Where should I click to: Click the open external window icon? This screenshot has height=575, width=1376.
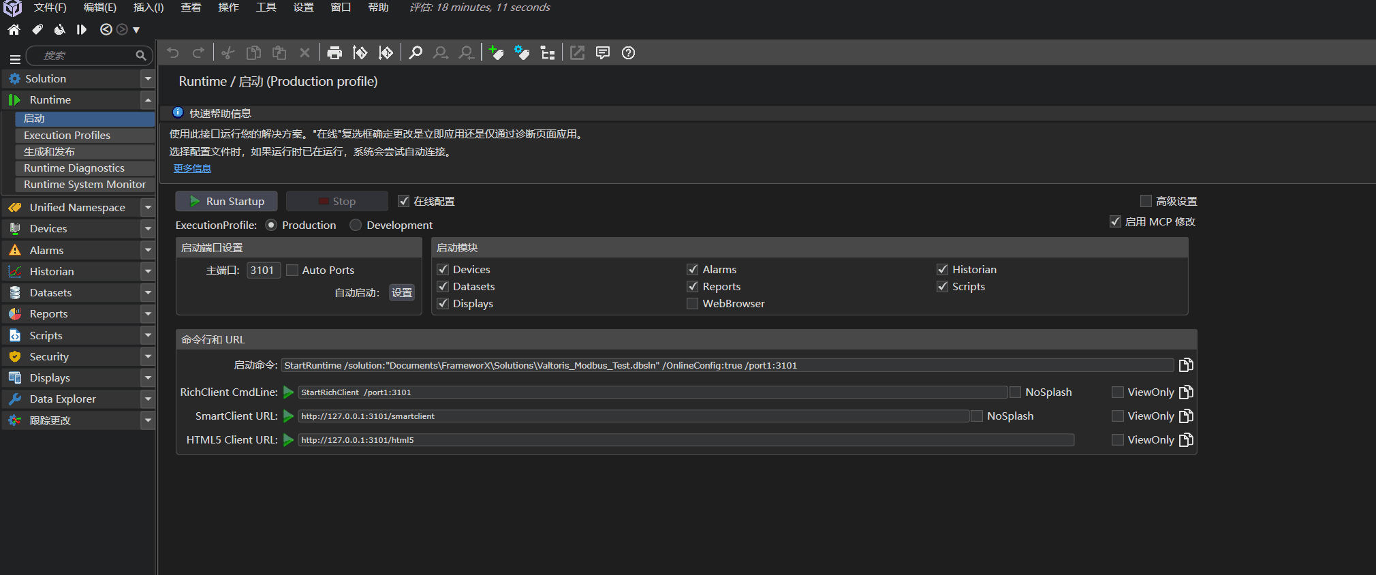(577, 52)
